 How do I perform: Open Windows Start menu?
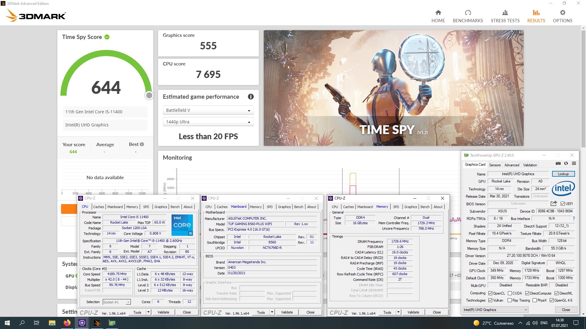point(7,323)
